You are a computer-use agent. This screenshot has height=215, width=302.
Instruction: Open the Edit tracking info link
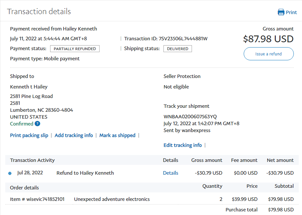pyautogui.click(x=182, y=145)
